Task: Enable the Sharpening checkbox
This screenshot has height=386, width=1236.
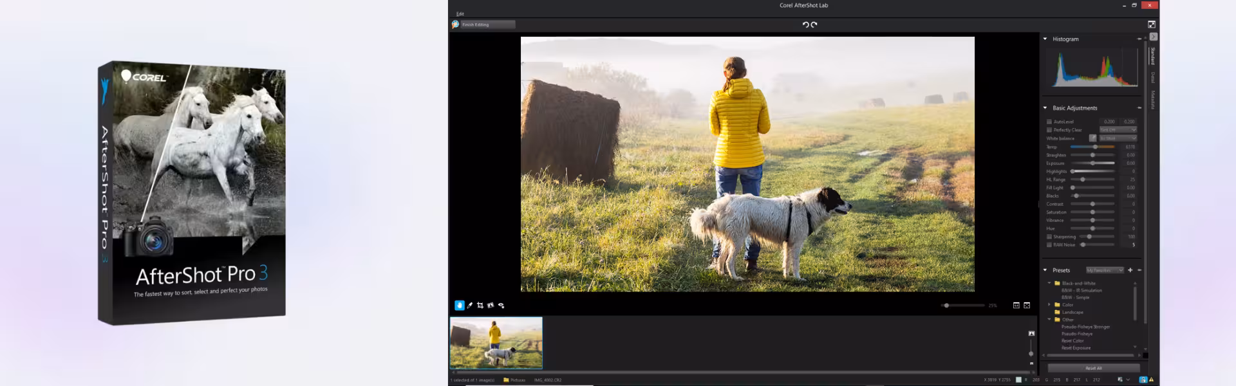Action: (x=1049, y=237)
